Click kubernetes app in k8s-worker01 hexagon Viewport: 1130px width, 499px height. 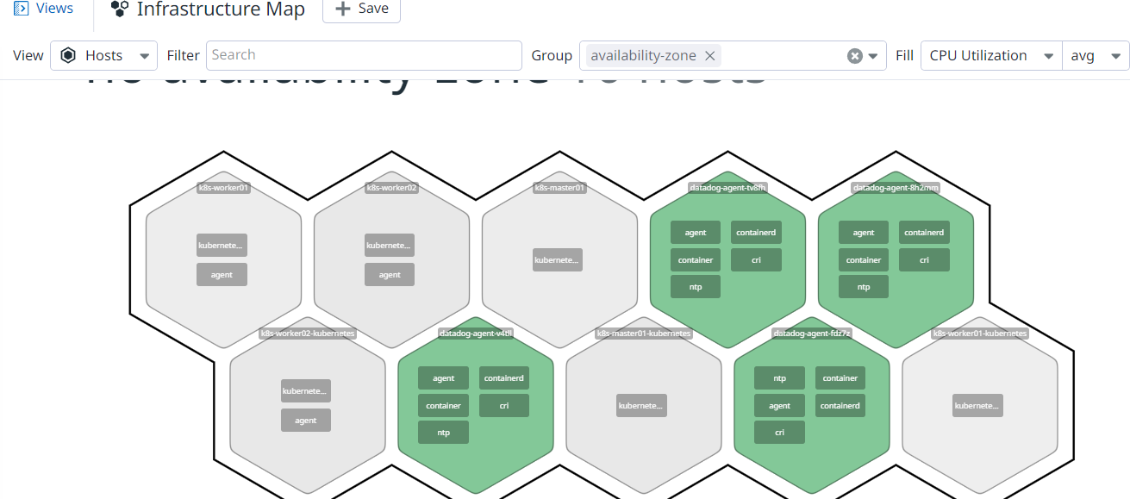tap(222, 246)
